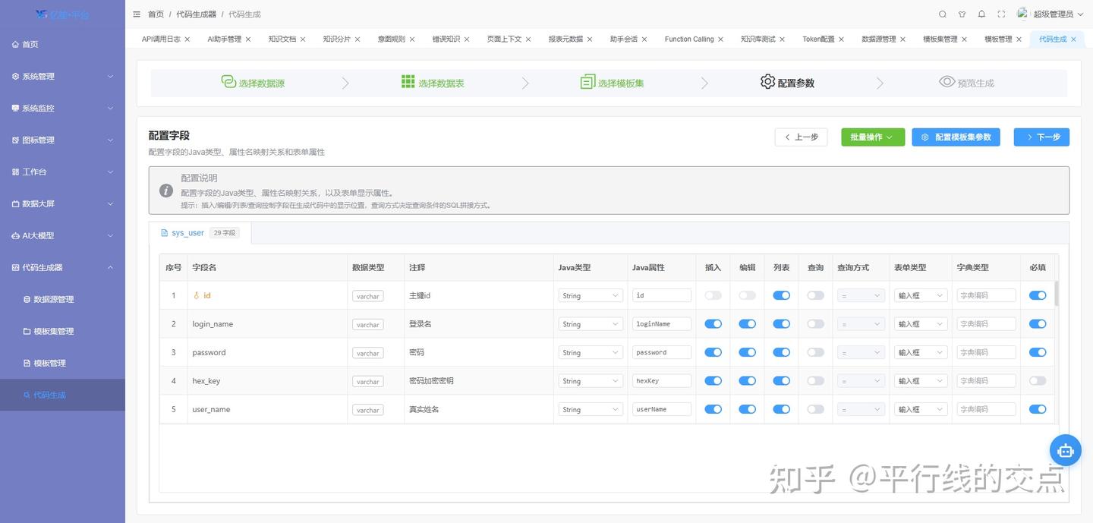Open the 批量操作 dropdown button
The image size is (1093, 523).
pos(873,137)
